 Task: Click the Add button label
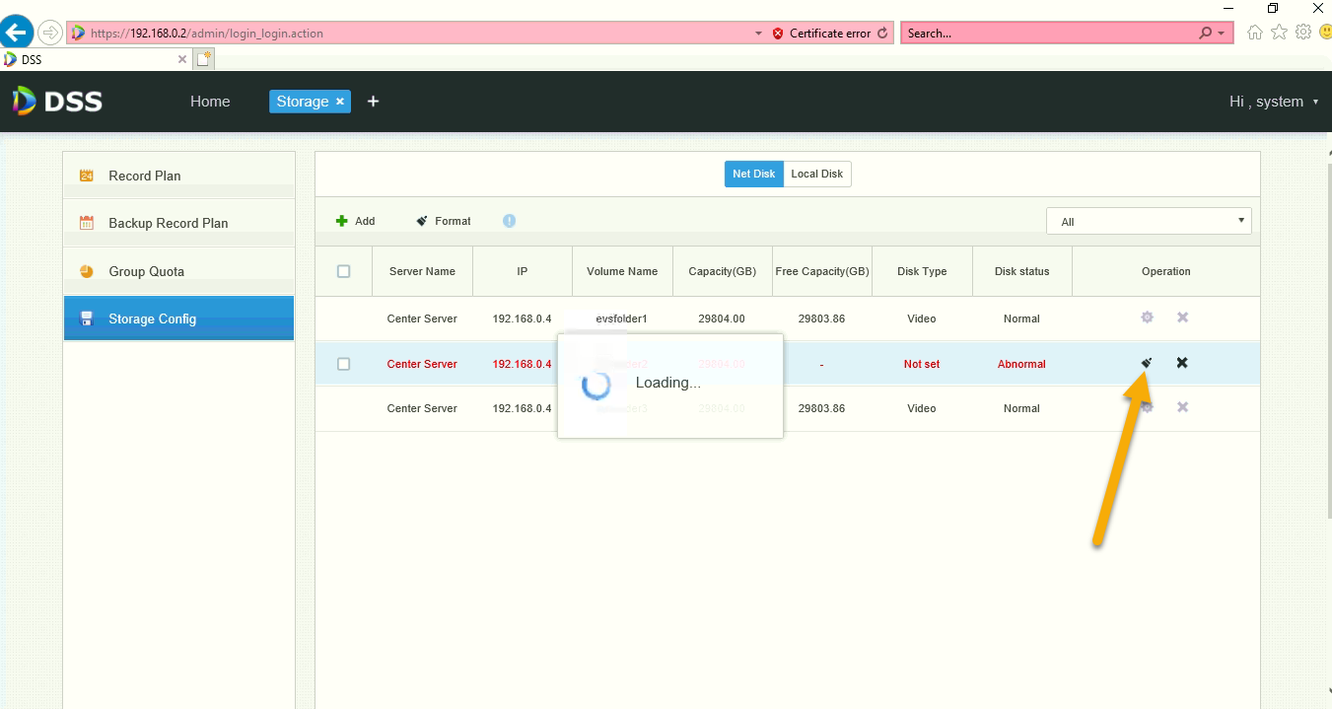pyautogui.click(x=365, y=221)
